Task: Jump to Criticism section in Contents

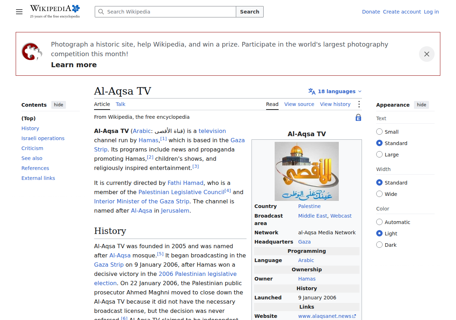Action: tap(32, 148)
